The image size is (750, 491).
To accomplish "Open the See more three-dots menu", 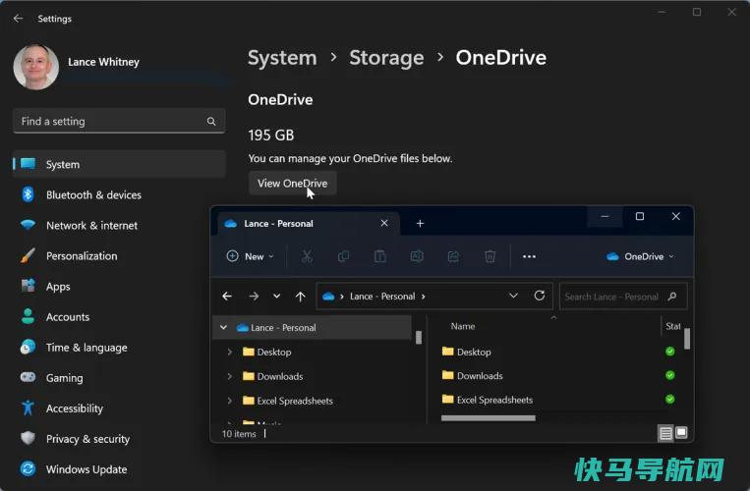I will tap(529, 256).
